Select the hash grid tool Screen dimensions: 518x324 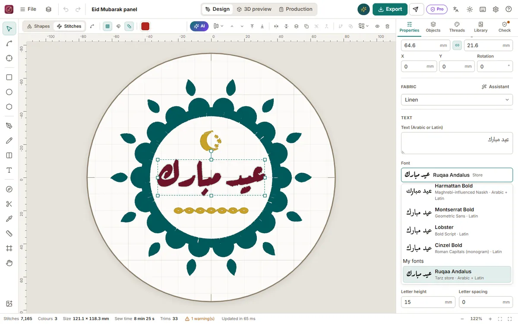click(9, 248)
